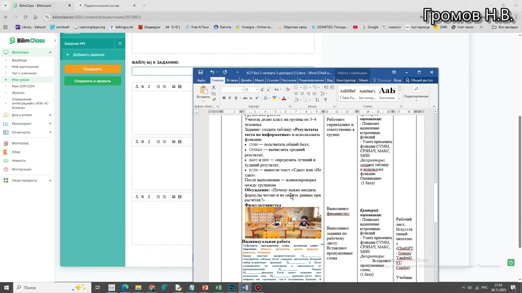522x293 pixels.
Task: Apply a bulleted list in Word's ribbon
Action: pyautogui.click(x=296, y=87)
